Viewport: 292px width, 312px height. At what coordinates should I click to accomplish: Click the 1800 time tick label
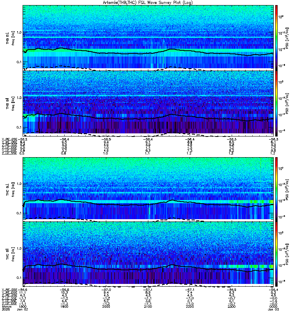click(x=23, y=307)
